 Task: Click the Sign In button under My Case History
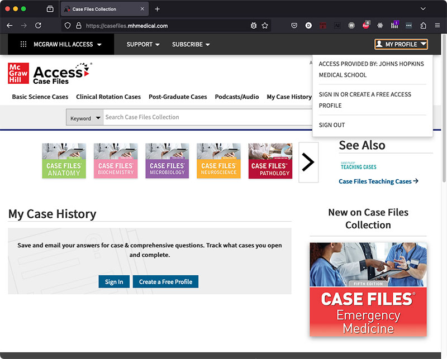[114, 281]
